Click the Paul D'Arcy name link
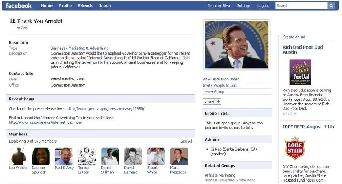The width and height of the screenshot is (342, 184). (64, 168)
